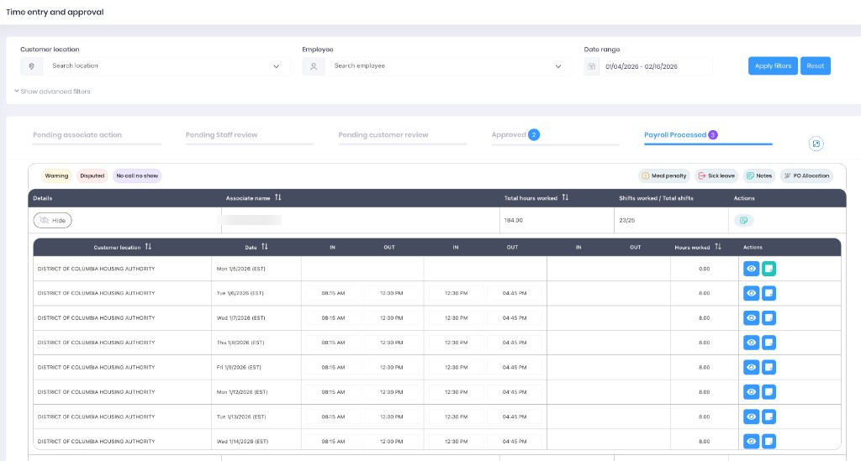Viewport: 861px width, 461px height.
Task: Sort by Total hours worked
Action: pos(565,197)
